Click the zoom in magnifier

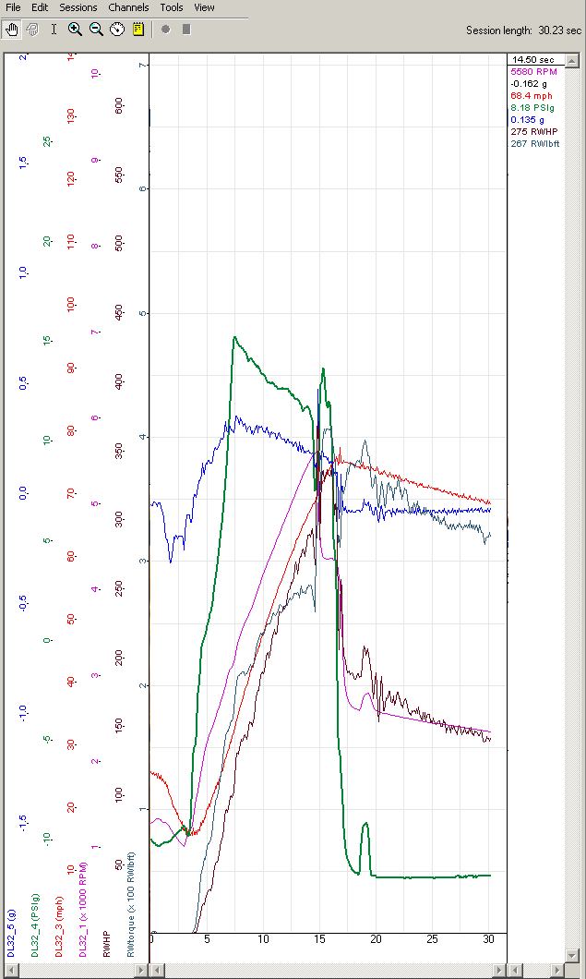[75, 30]
